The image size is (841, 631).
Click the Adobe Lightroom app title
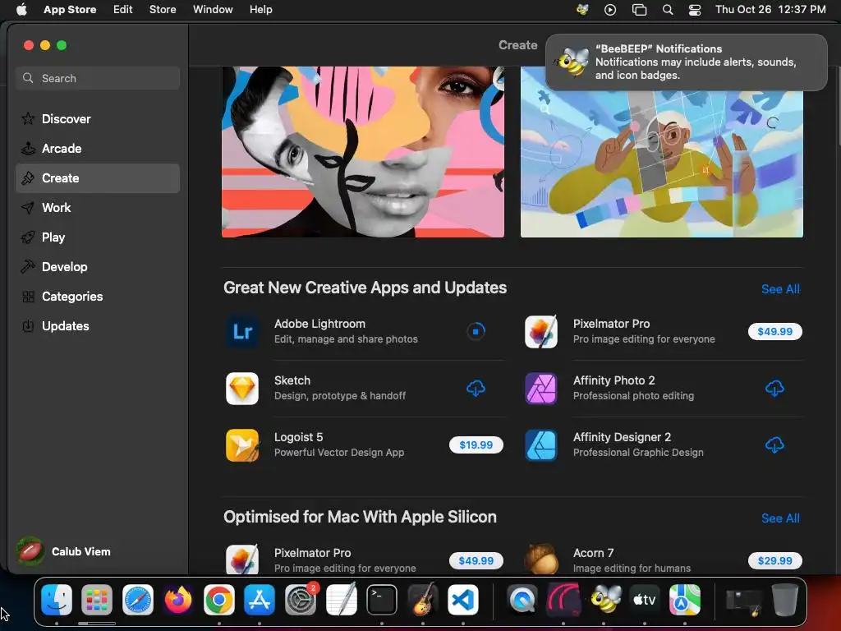319,324
